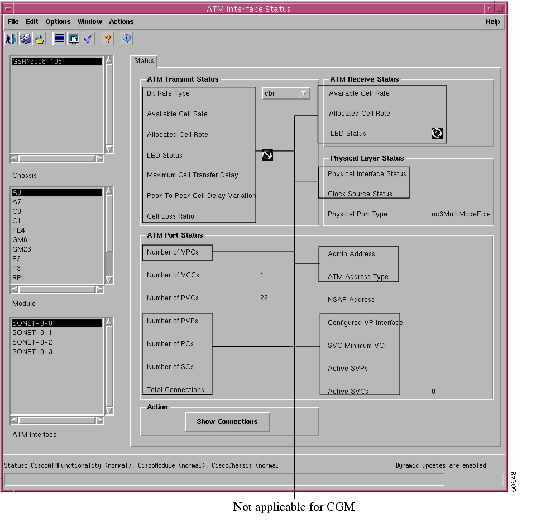The width and height of the screenshot is (536, 523).
Task: Click ATM Interface list scroll up arrow
Action: [x=109, y=321]
